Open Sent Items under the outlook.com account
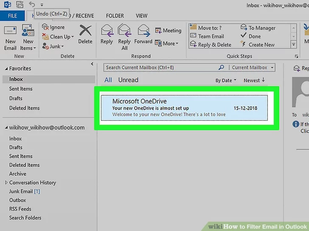309x231 pixels. pyautogui.click(x=21, y=156)
